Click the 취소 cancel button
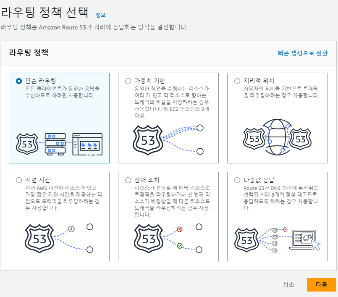The height and width of the screenshot is (297, 338). 288,284
